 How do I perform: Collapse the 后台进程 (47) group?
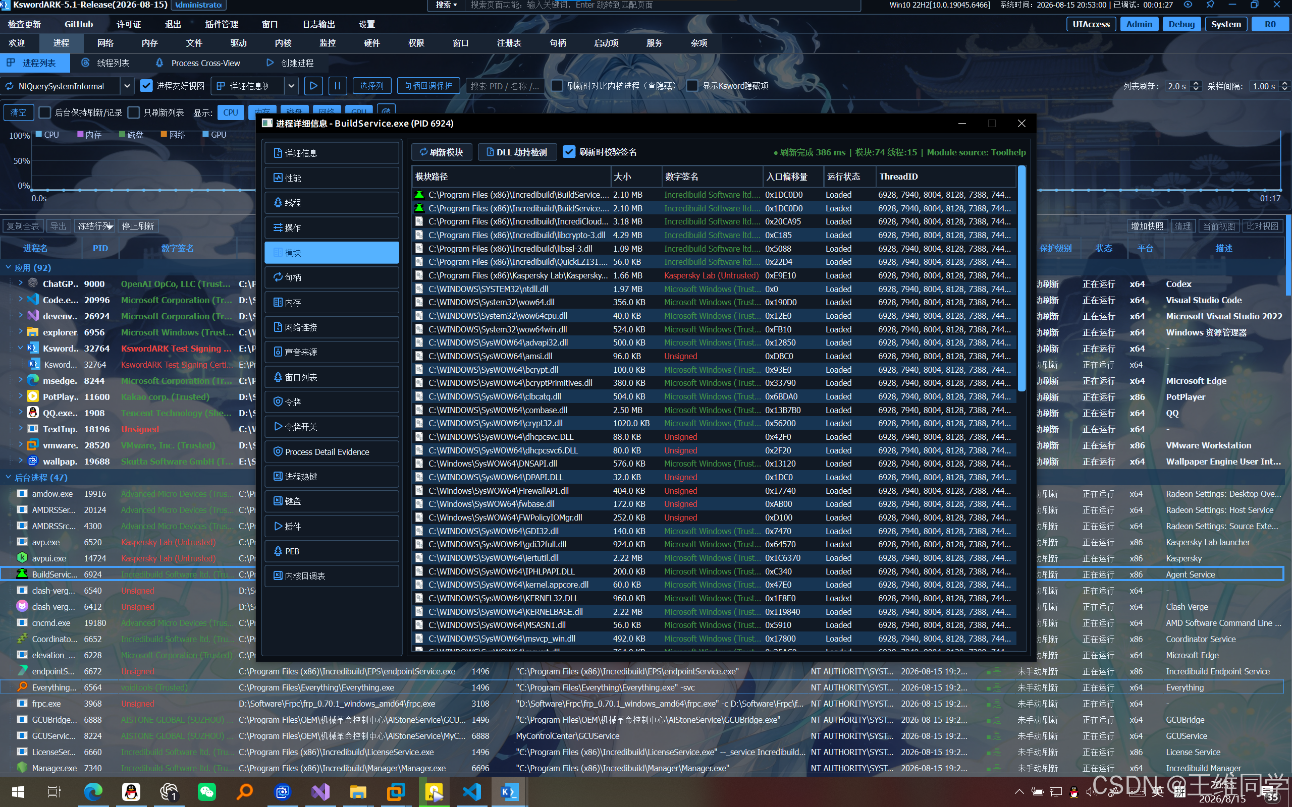pos(9,477)
